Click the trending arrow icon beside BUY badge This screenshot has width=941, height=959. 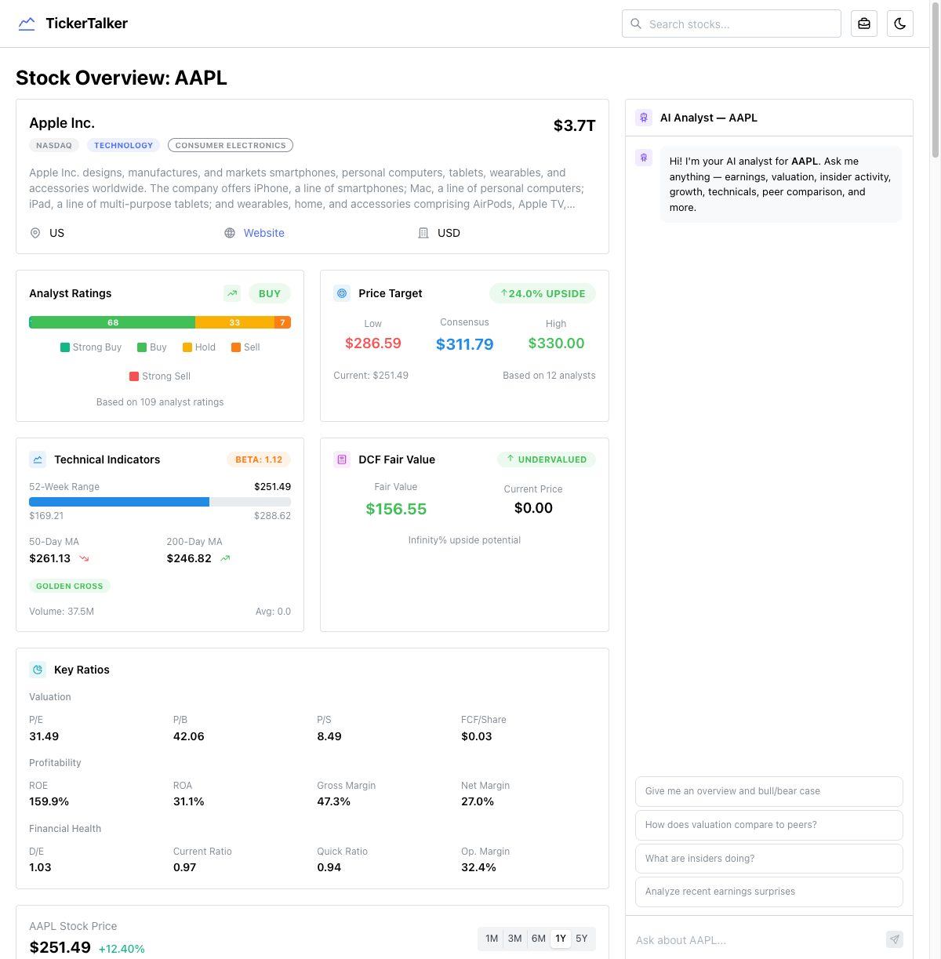(x=232, y=293)
